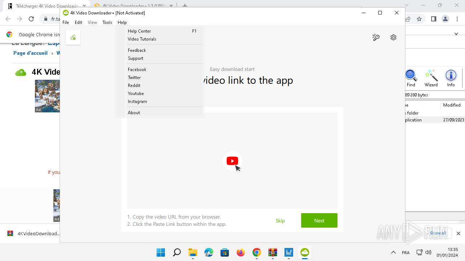465x261 pixels.
Task: Click the Find icon in WinRAR window
Action: [x=411, y=78]
